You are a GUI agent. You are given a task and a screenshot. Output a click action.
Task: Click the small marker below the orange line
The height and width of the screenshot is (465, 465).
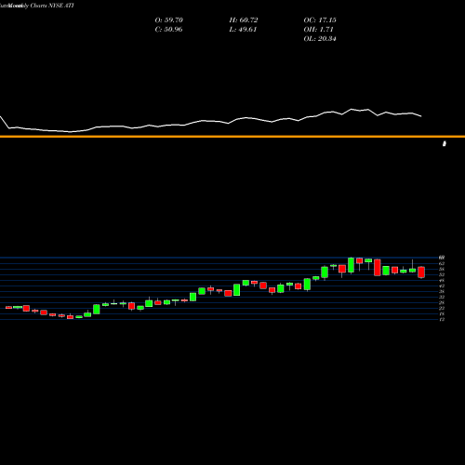point(445,143)
